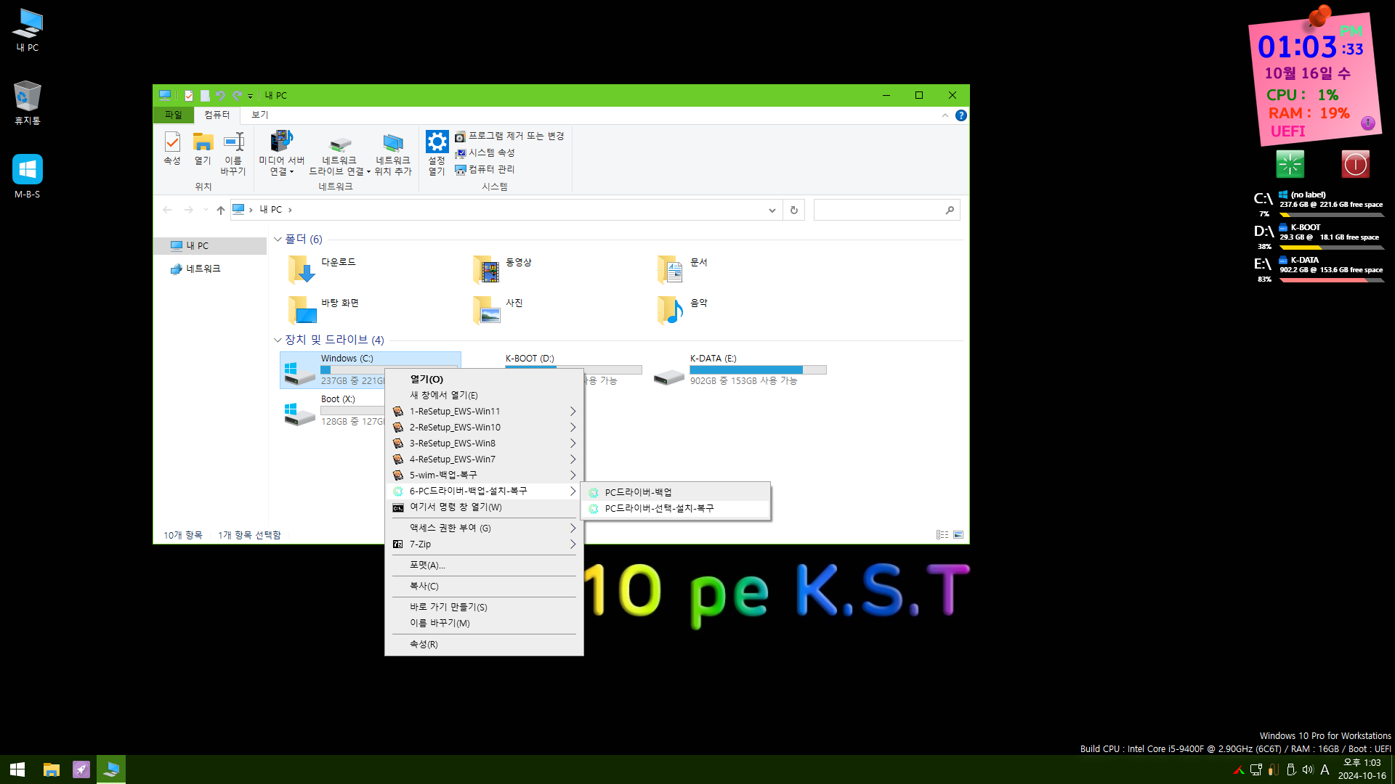The width and height of the screenshot is (1395, 784).
Task: Open the 음악 folder
Action: click(x=683, y=309)
